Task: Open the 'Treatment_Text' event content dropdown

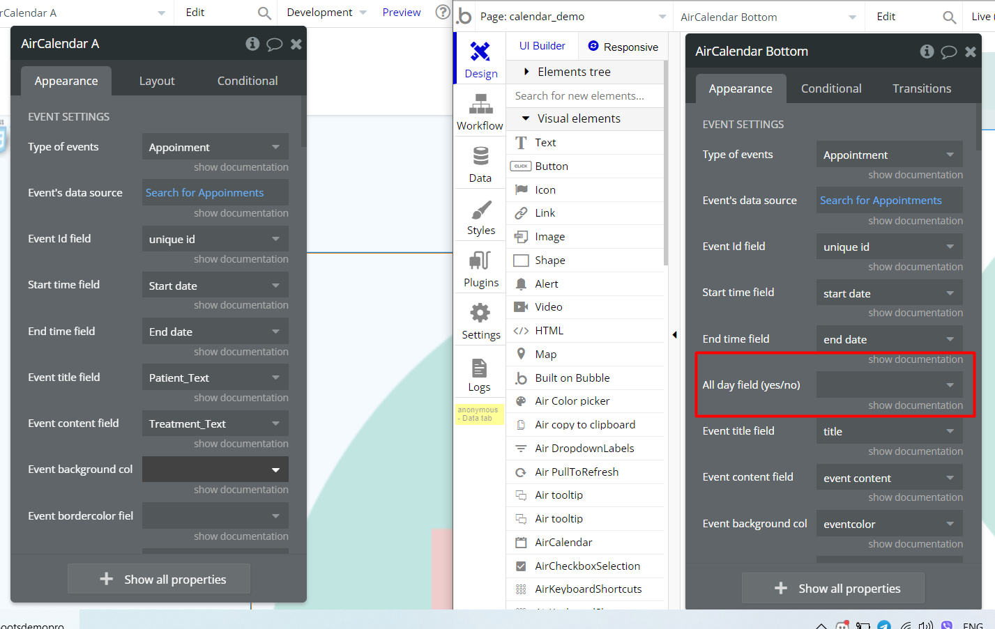Action: pos(215,424)
